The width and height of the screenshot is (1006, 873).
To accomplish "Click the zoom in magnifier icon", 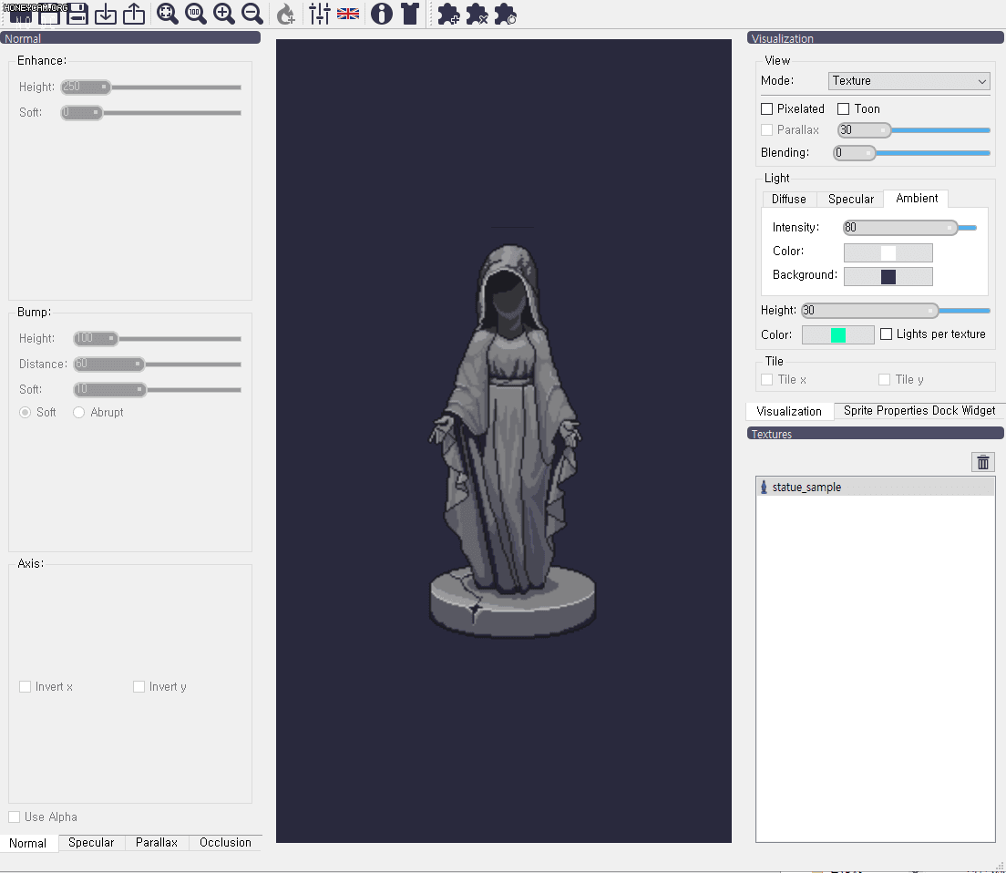I will (224, 14).
